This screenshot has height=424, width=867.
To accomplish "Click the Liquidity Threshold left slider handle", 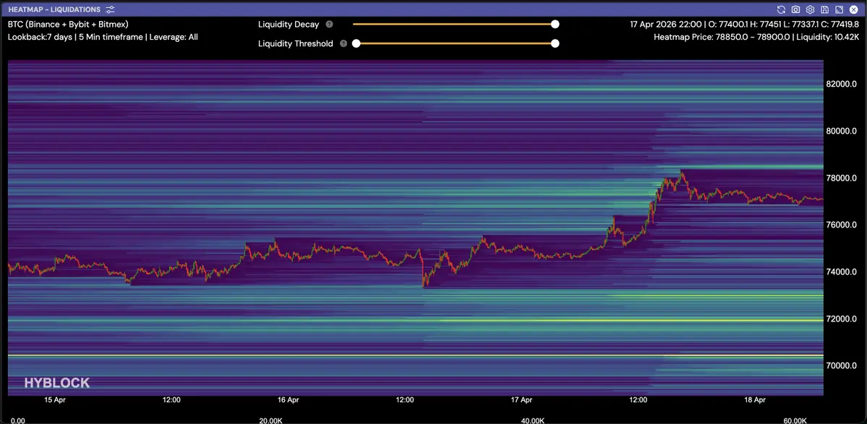I will tap(356, 43).
